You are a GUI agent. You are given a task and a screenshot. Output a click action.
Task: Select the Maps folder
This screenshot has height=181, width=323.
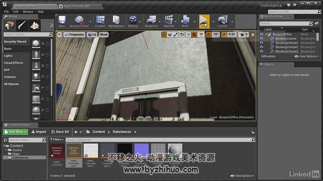point(16,154)
